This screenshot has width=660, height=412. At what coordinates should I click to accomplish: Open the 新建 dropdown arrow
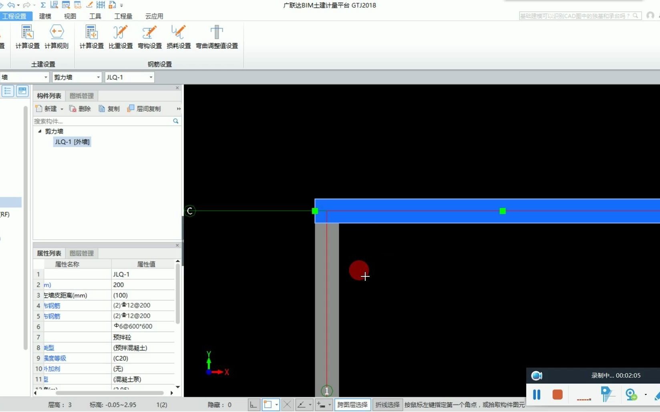pyautogui.click(x=62, y=109)
